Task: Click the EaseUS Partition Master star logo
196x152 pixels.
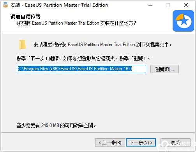Action: 183,21
